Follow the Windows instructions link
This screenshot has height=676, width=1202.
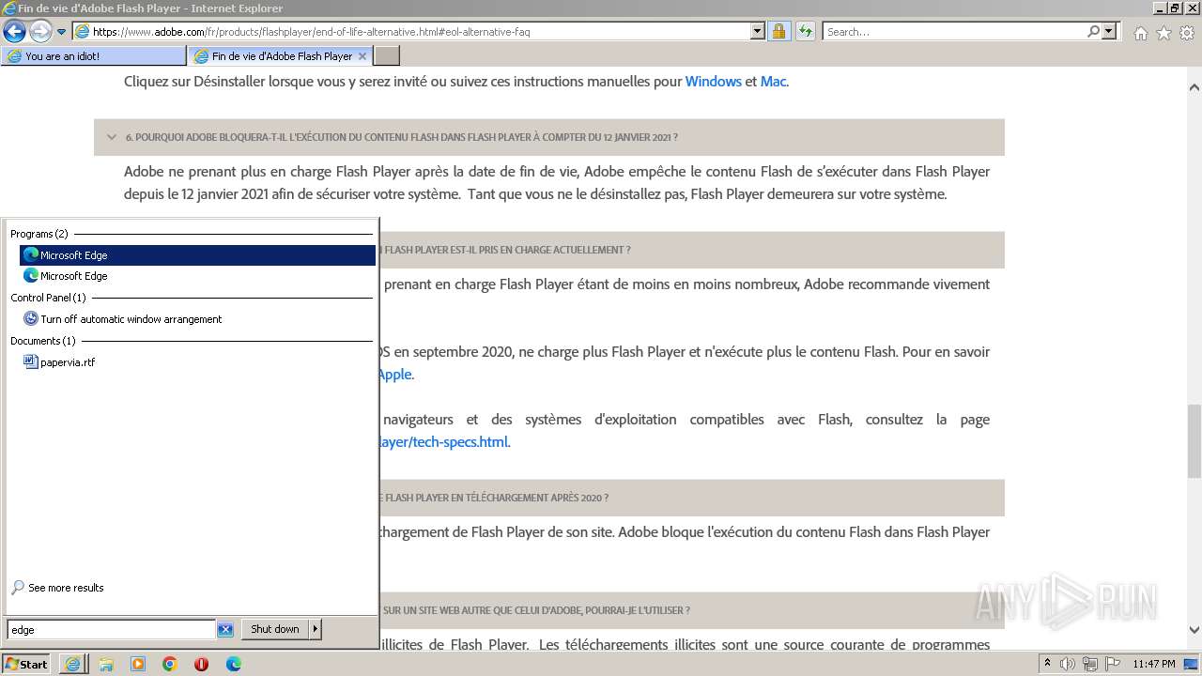coord(713,82)
